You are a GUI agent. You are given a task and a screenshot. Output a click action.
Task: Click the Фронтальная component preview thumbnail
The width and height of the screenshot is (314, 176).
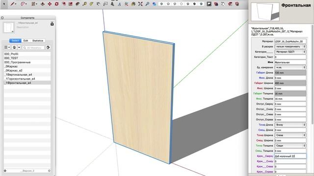click(x=265, y=12)
